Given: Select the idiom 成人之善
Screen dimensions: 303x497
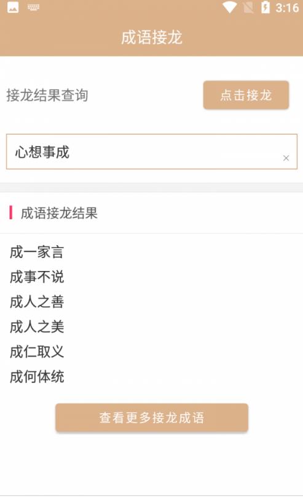Looking at the screenshot, I should pos(37,302).
